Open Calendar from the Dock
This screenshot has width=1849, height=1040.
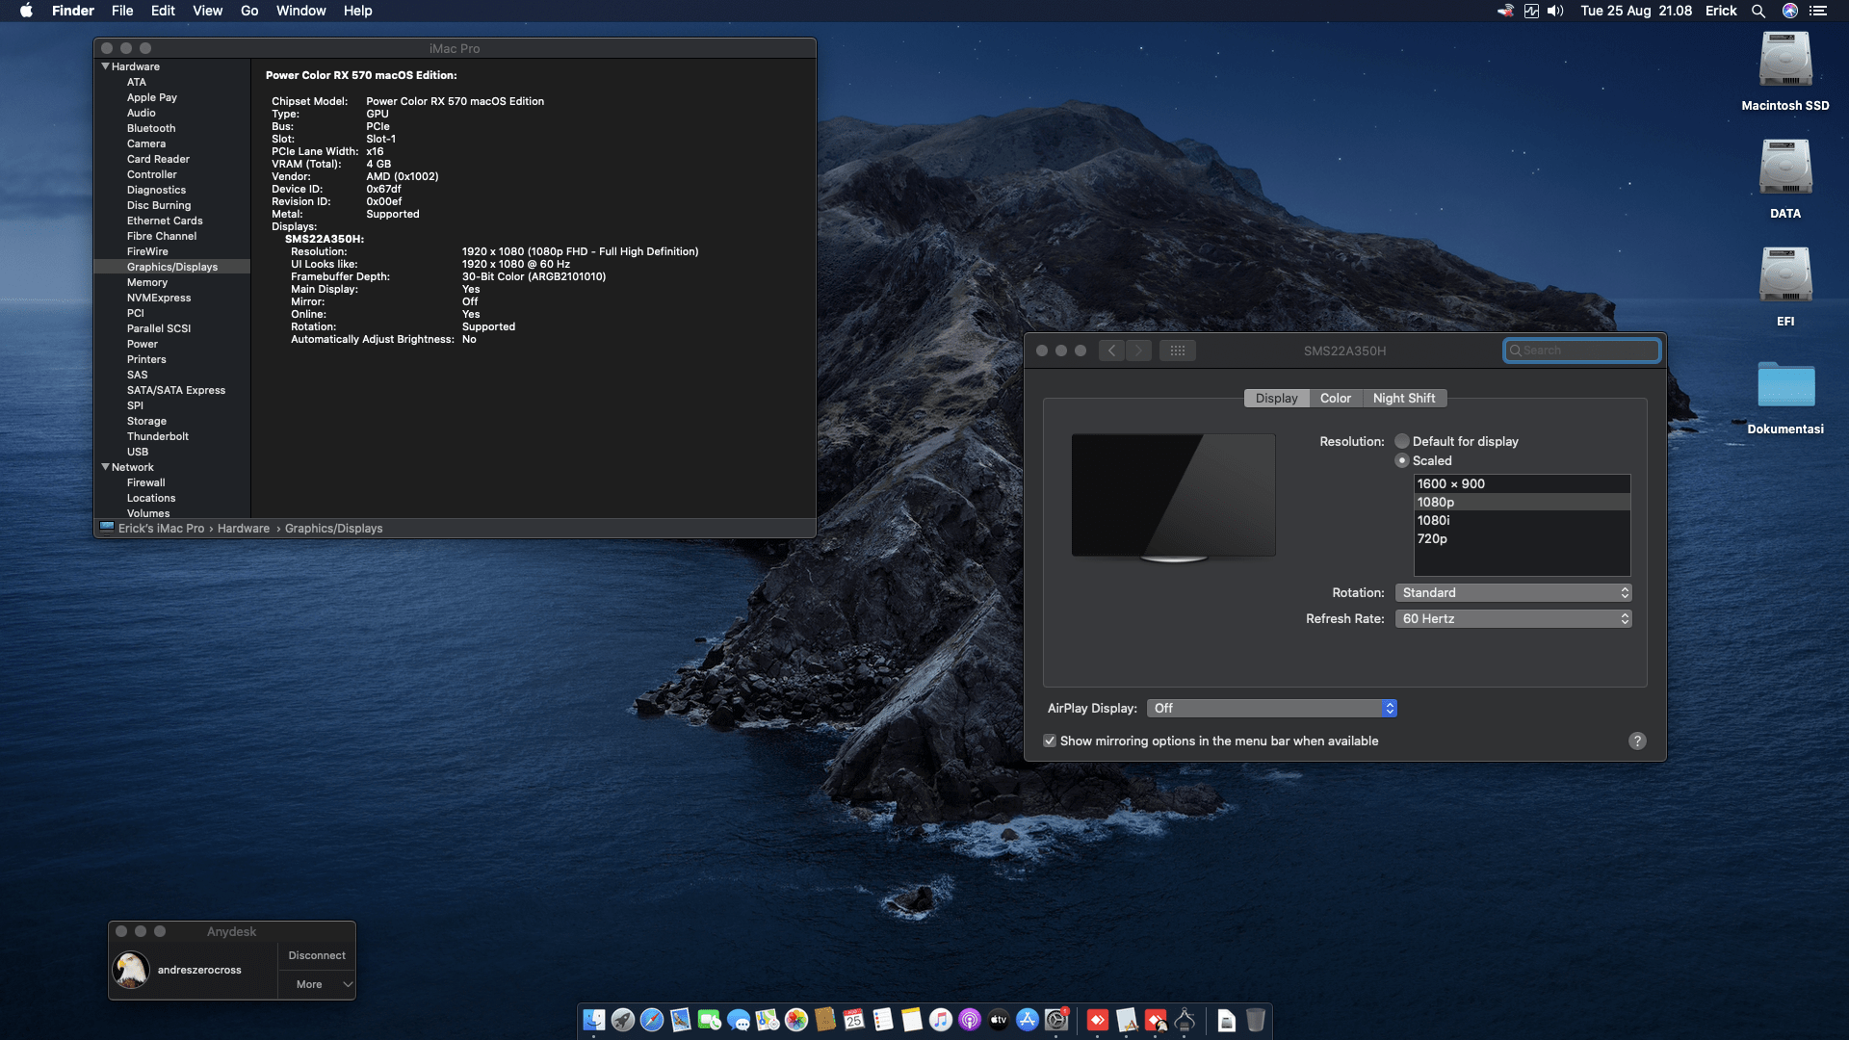click(x=854, y=1020)
